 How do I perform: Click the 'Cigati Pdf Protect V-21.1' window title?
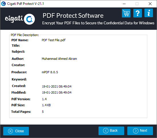[25, 4]
